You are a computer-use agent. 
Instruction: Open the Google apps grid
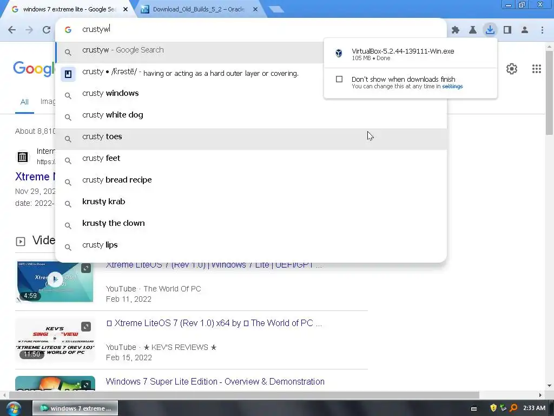[536, 69]
